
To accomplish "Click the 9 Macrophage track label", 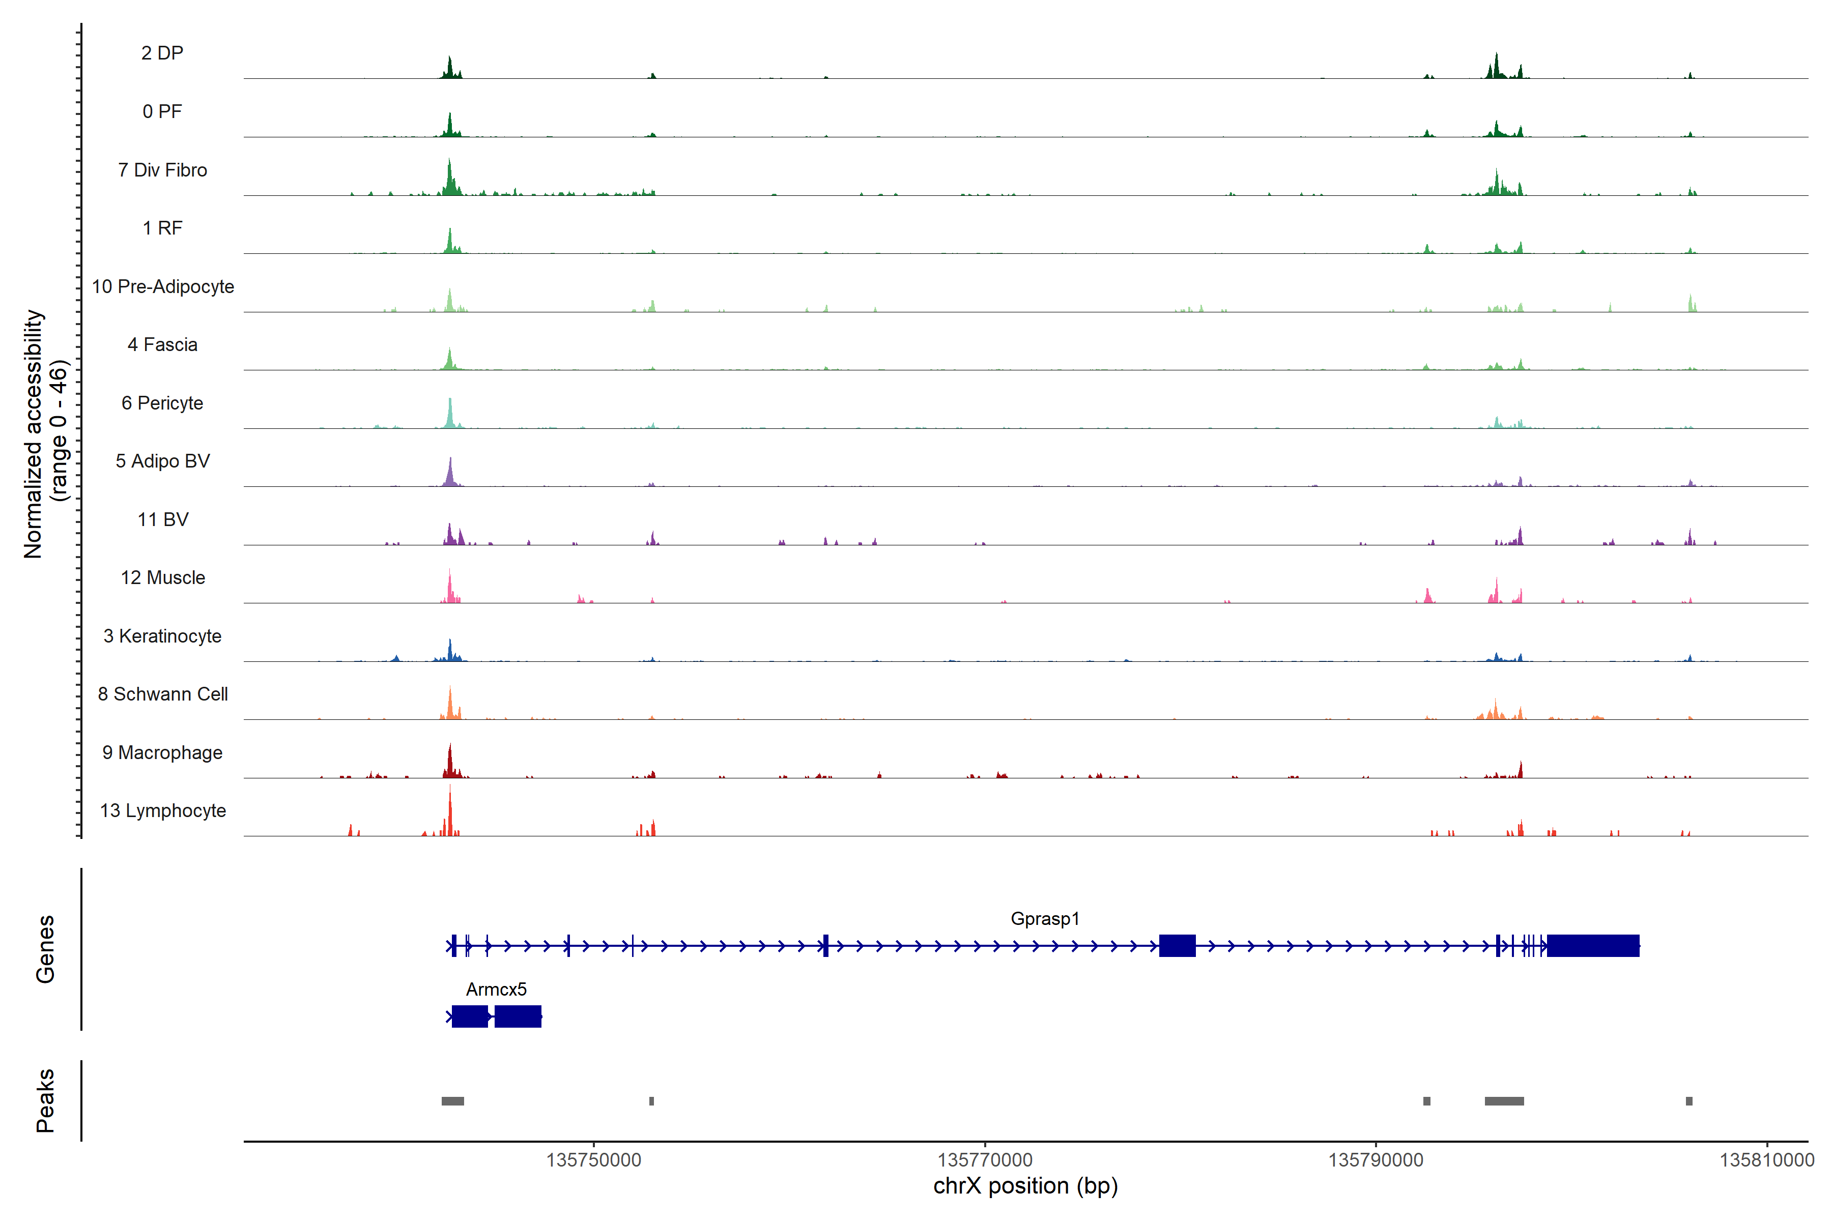I will pos(162,752).
